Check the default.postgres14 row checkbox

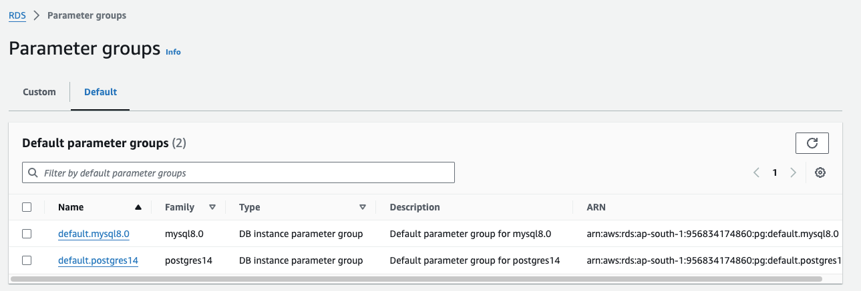pyautogui.click(x=27, y=260)
